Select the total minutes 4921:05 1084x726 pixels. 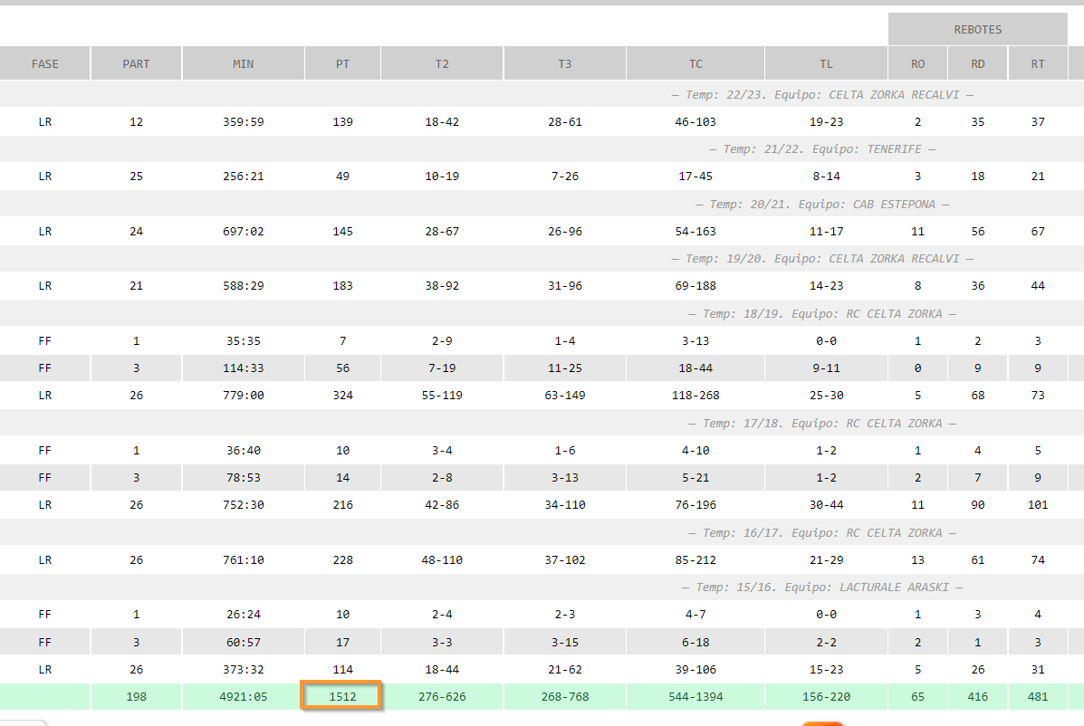[x=244, y=696]
